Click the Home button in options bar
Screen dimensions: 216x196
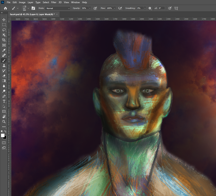pos(5,8)
